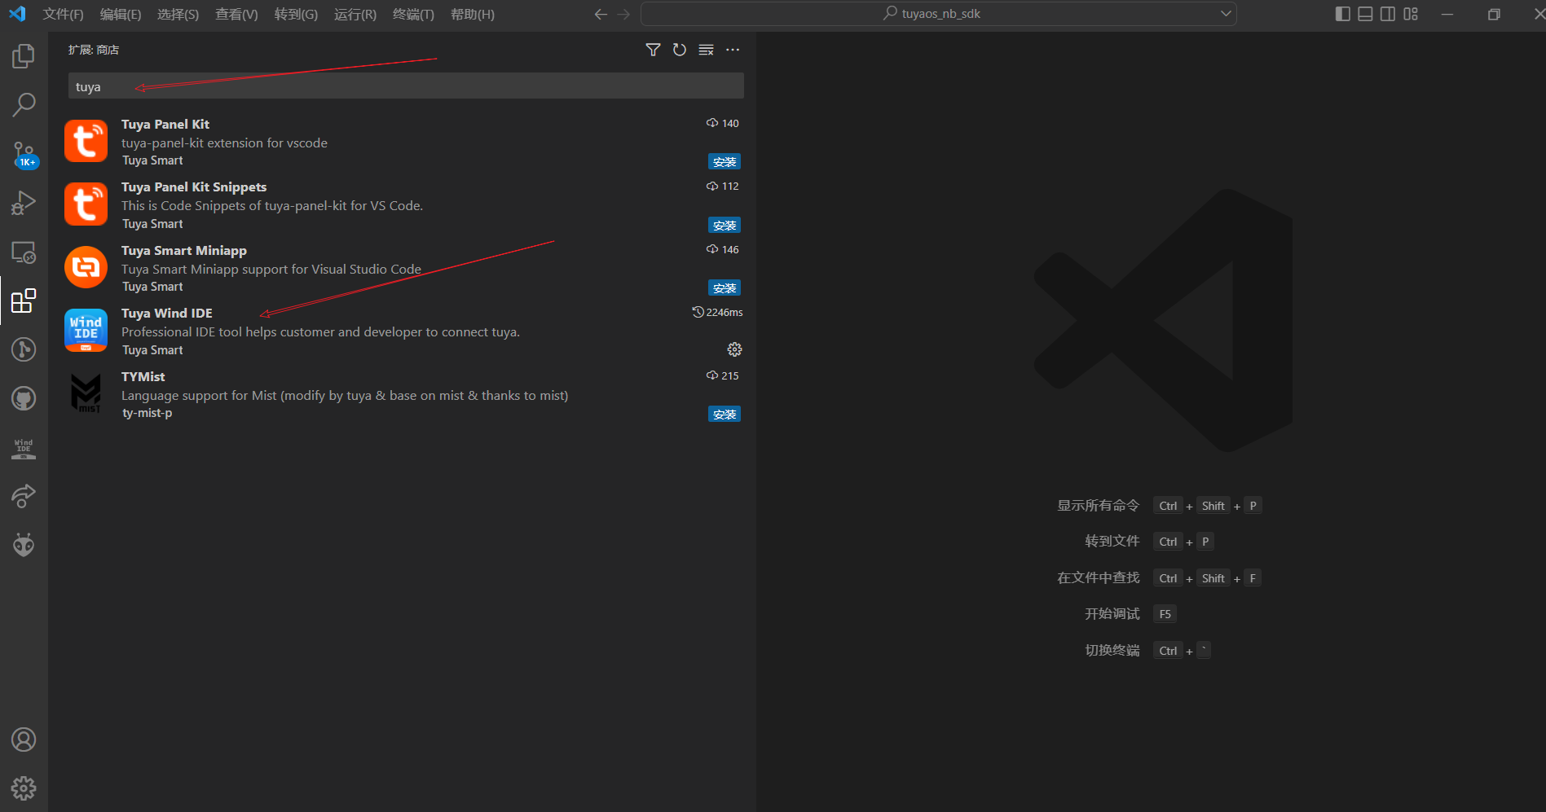Go back with the left arrow
The width and height of the screenshot is (1546, 812).
(x=601, y=14)
